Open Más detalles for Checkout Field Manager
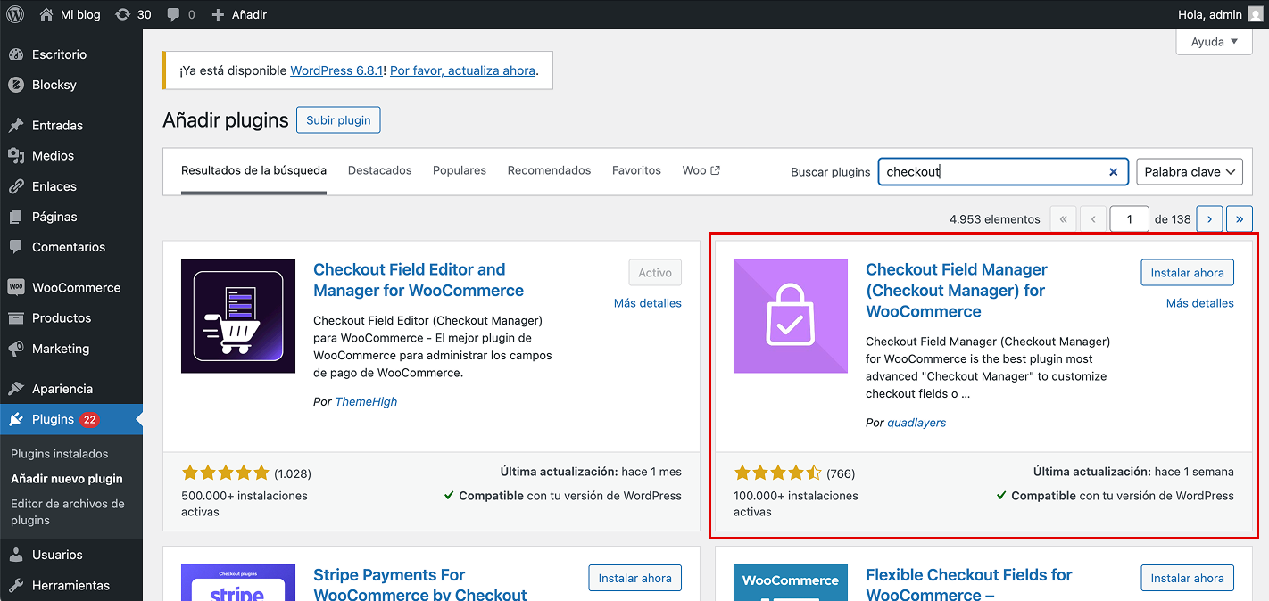1269x601 pixels. (x=1200, y=303)
